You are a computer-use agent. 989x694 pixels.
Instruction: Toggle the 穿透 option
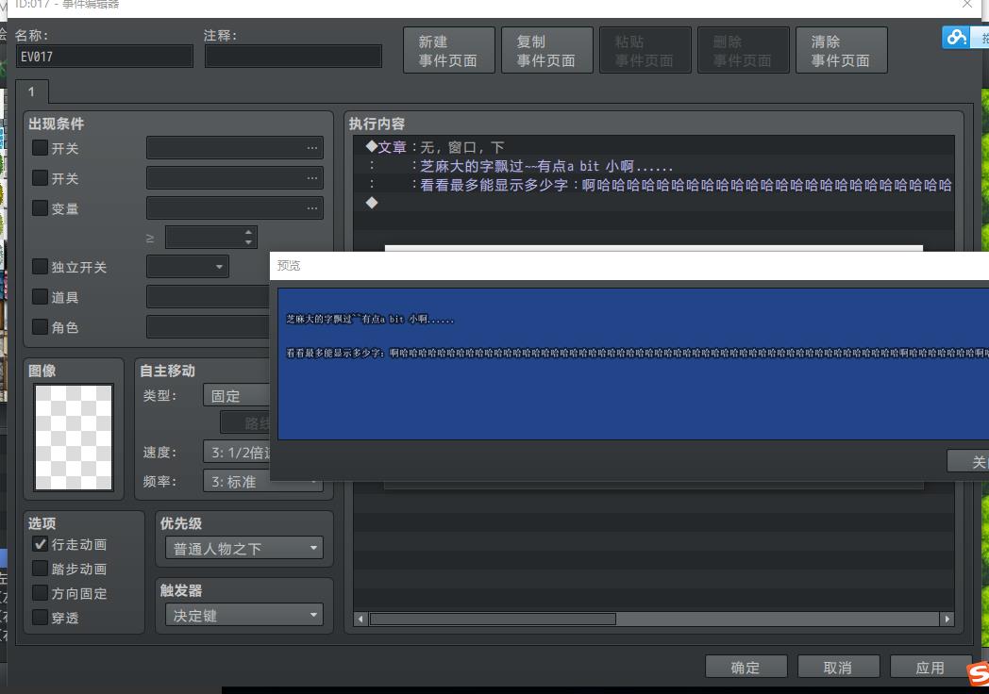[x=40, y=618]
